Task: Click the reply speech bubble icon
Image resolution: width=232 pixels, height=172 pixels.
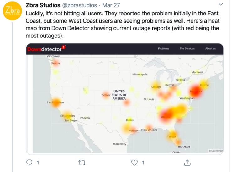Action: [x=29, y=163]
